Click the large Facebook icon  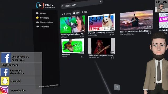[x=6, y=58]
